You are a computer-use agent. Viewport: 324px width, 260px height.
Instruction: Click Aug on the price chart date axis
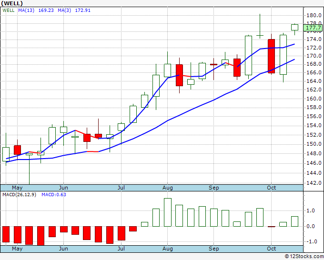168,188
